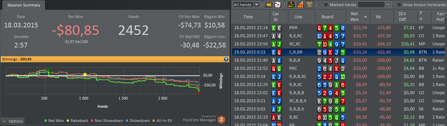Click the EV Net Won value -$74,73

189,25
